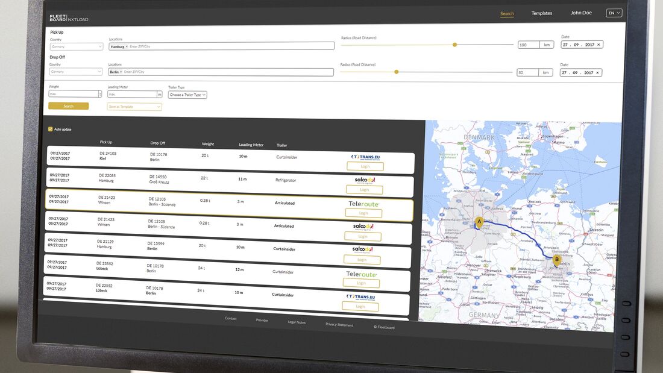Viewport: 663px width, 373px height.
Task: Click the Fleetboard NXTLOAD logo
Action: 69,18
